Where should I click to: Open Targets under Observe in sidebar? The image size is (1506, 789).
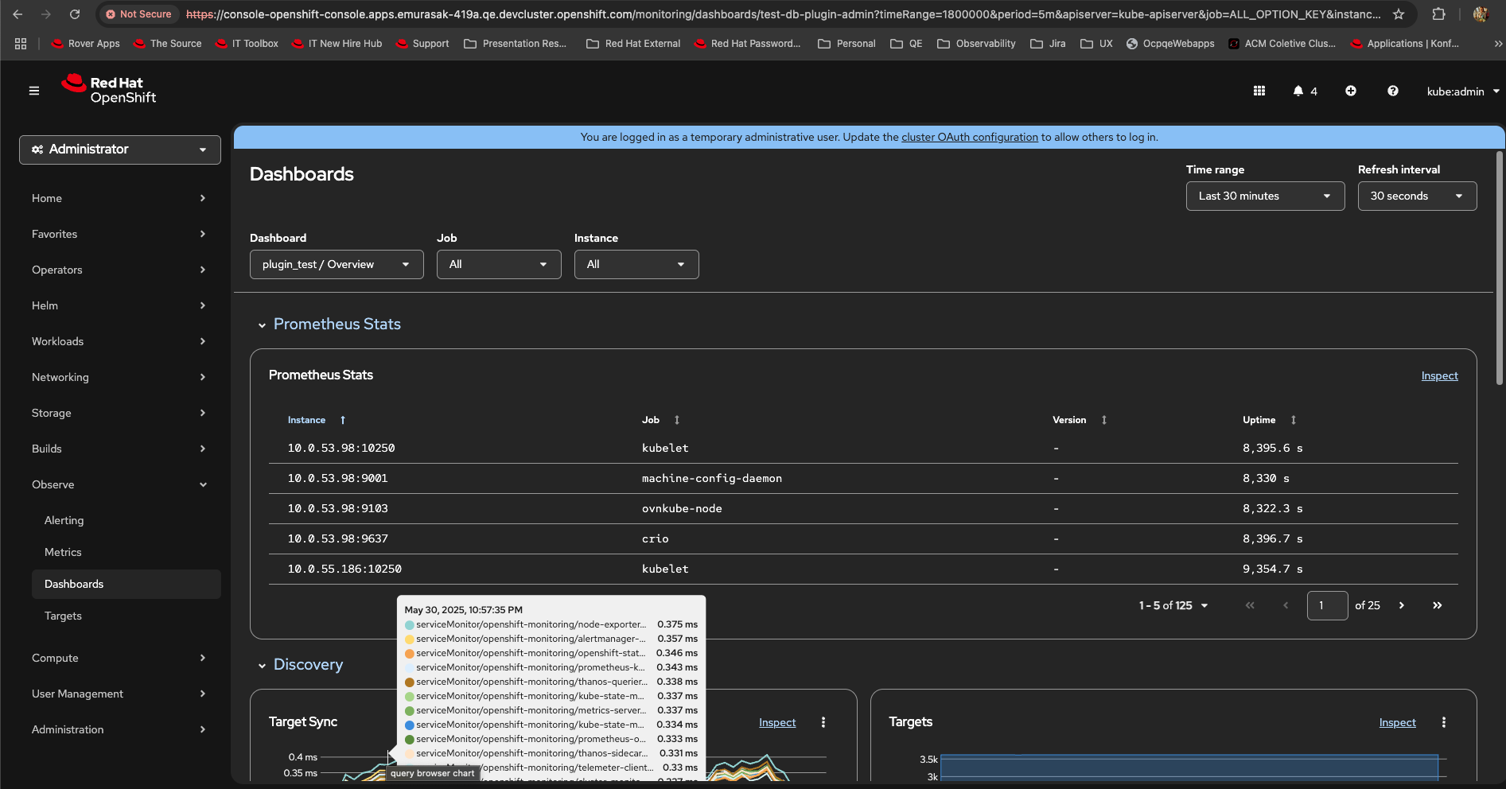click(64, 616)
